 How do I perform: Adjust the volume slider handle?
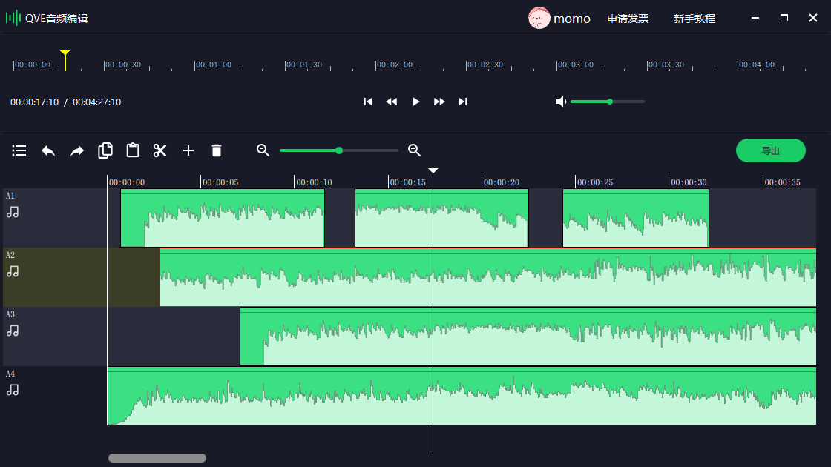pyautogui.click(x=610, y=102)
